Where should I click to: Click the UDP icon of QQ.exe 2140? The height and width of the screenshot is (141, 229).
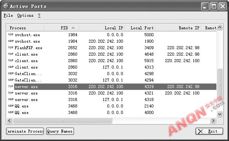coord(11,106)
